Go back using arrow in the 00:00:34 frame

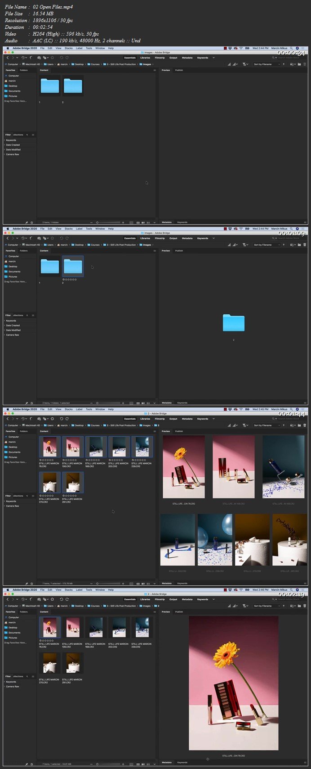pos(8,58)
